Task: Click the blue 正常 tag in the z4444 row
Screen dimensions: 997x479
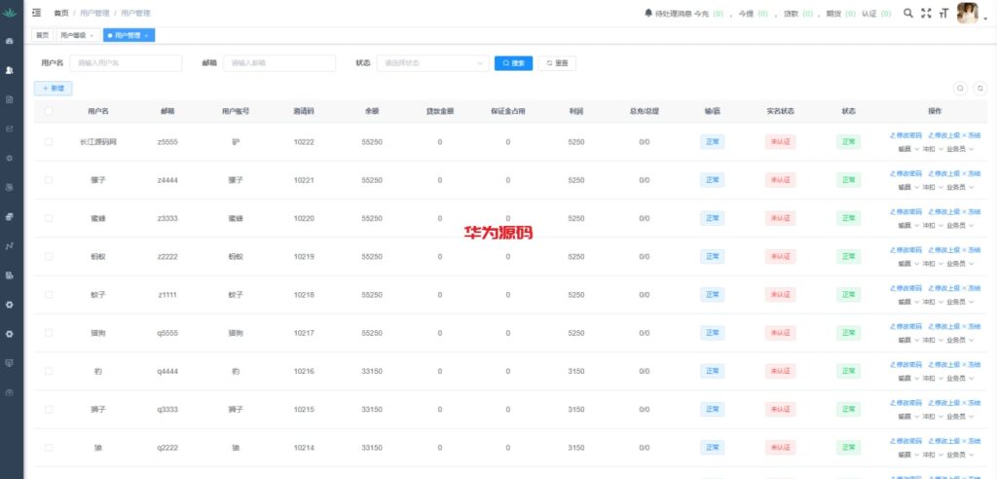Action: 712,180
